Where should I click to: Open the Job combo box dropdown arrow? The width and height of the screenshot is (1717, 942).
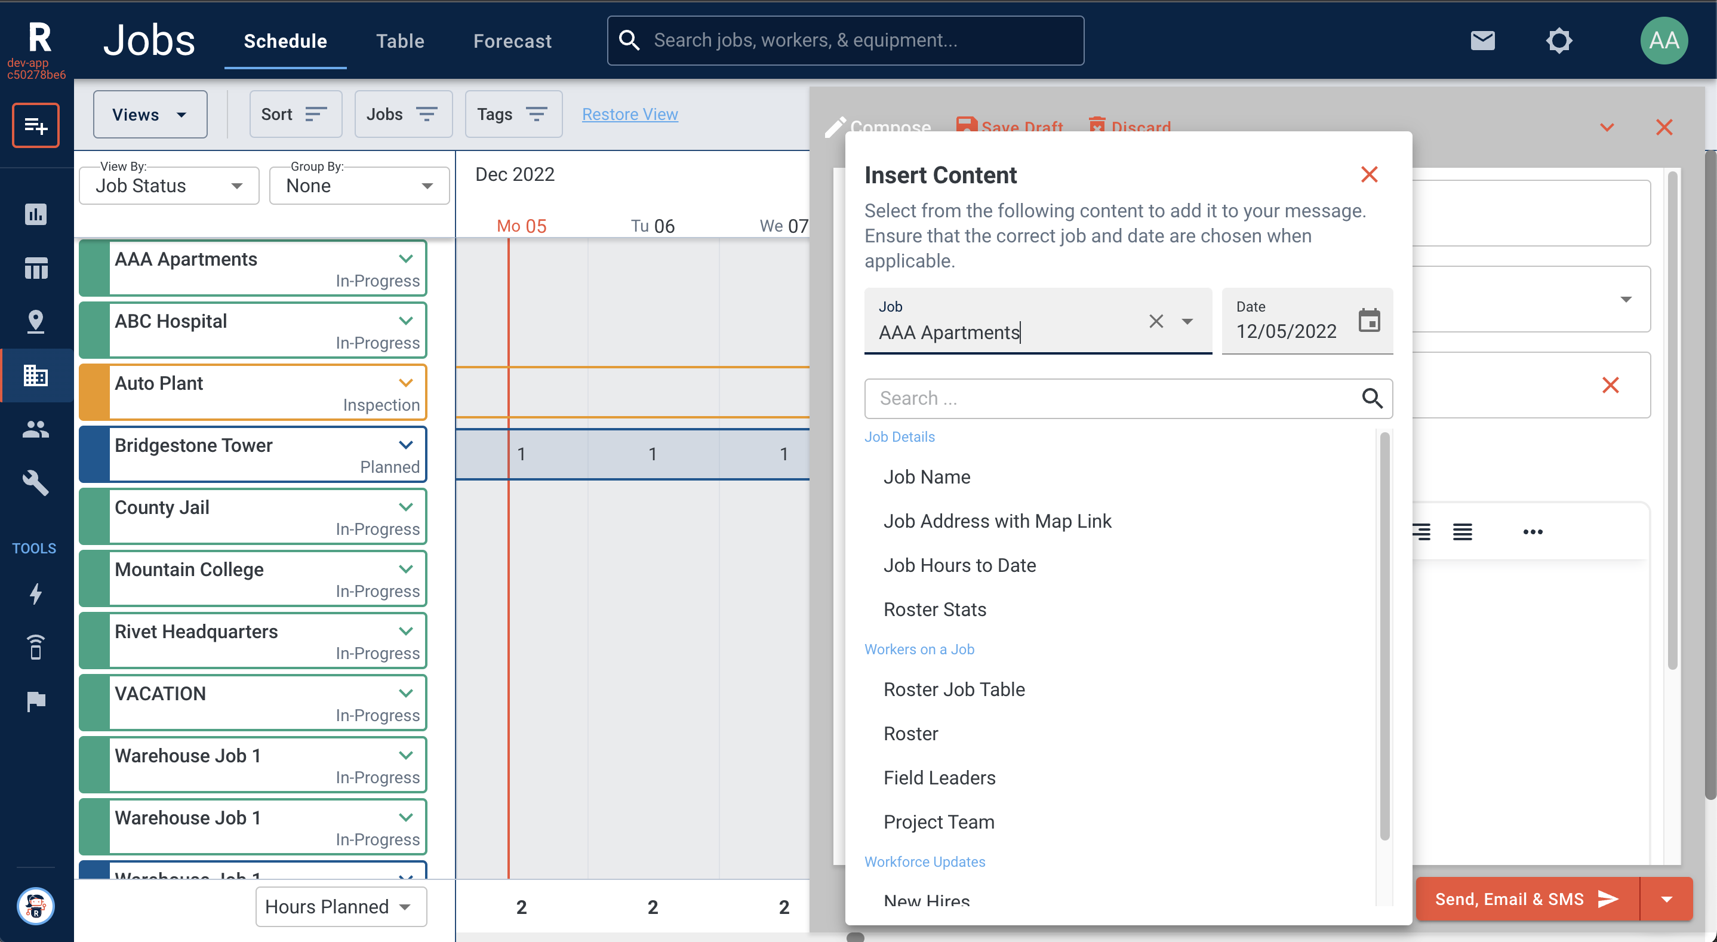coord(1187,321)
